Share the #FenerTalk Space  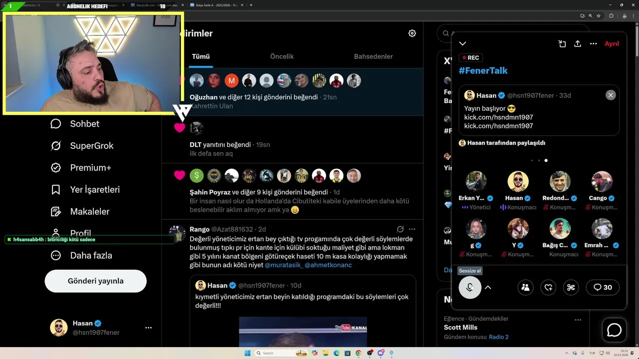[x=578, y=44]
